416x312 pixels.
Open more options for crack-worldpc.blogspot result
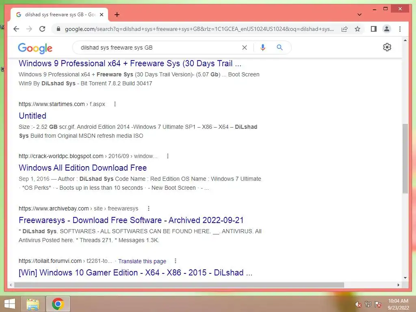click(x=168, y=156)
